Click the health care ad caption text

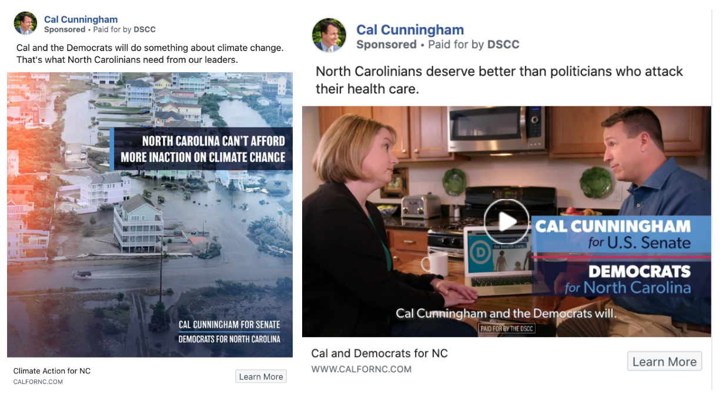click(498, 80)
